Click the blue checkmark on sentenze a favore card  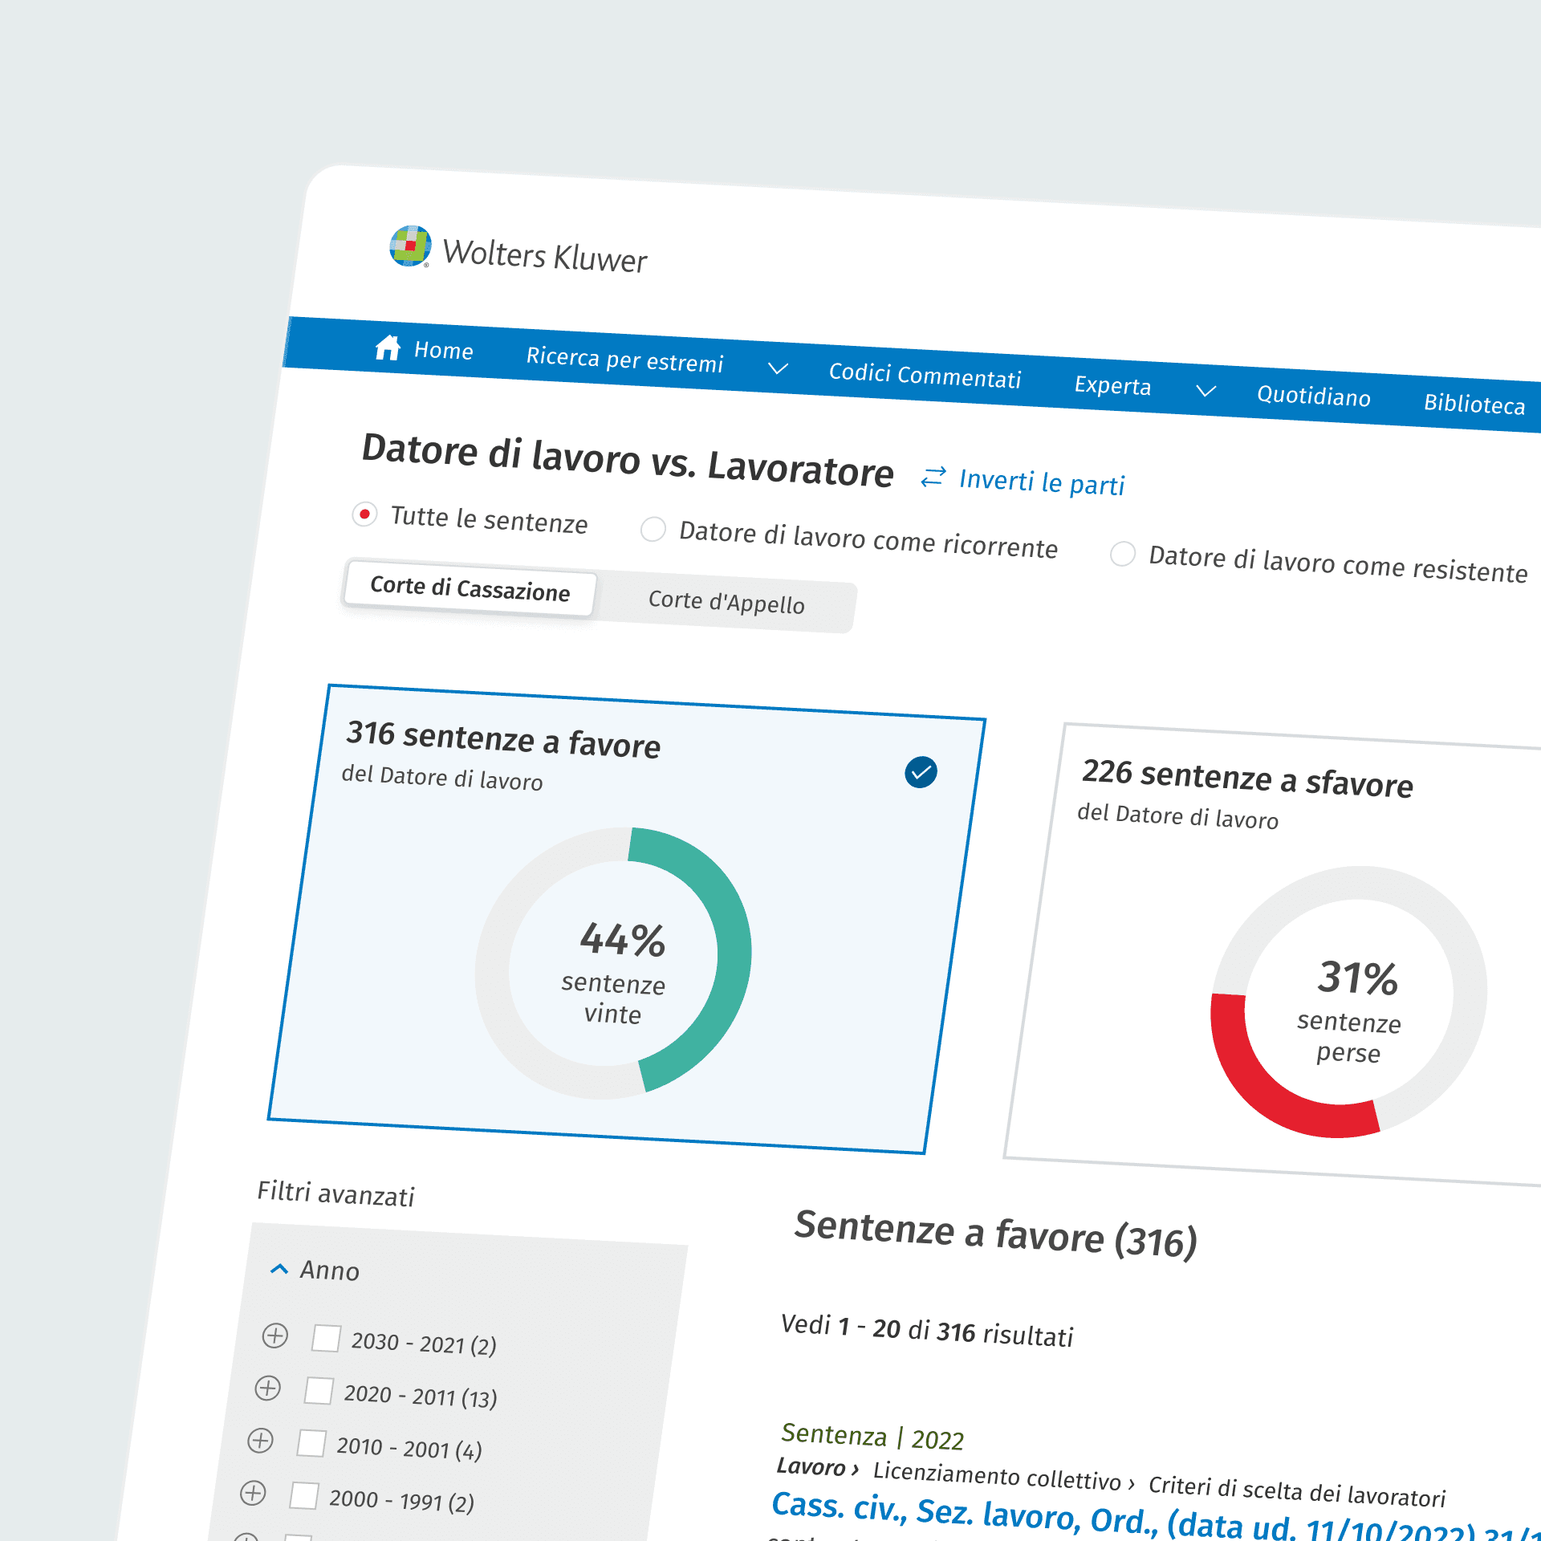[x=921, y=772]
